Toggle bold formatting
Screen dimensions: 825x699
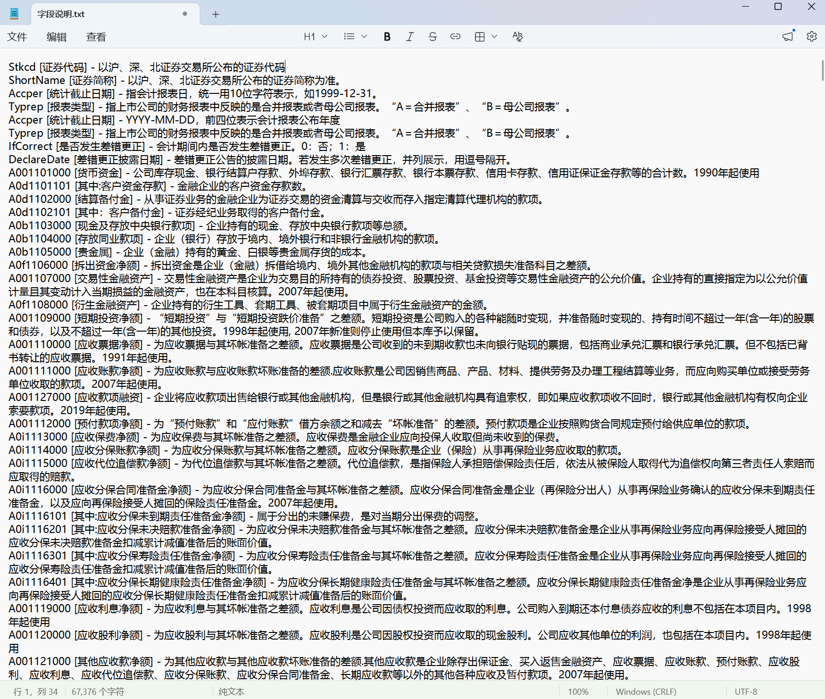(387, 37)
